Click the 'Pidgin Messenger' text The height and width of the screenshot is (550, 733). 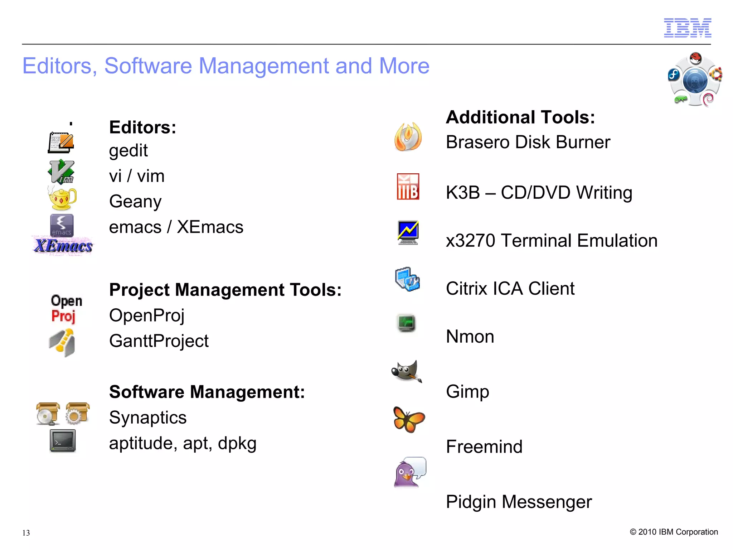519,503
